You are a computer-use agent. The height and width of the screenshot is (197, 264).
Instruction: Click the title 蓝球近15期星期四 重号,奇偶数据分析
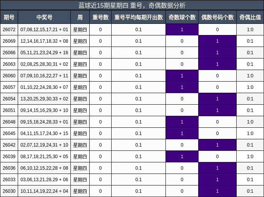pyautogui.click(x=132, y=5)
